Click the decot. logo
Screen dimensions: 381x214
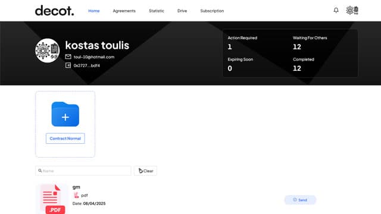pos(54,11)
